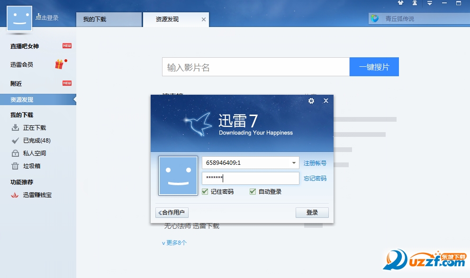This screenshot has height=278, width=470.
Task: Click the 点击登录 text to sign in
Action: (x=47, y=18)
